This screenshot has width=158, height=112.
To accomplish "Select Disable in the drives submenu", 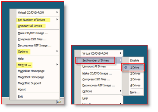I will pos(135,61).
